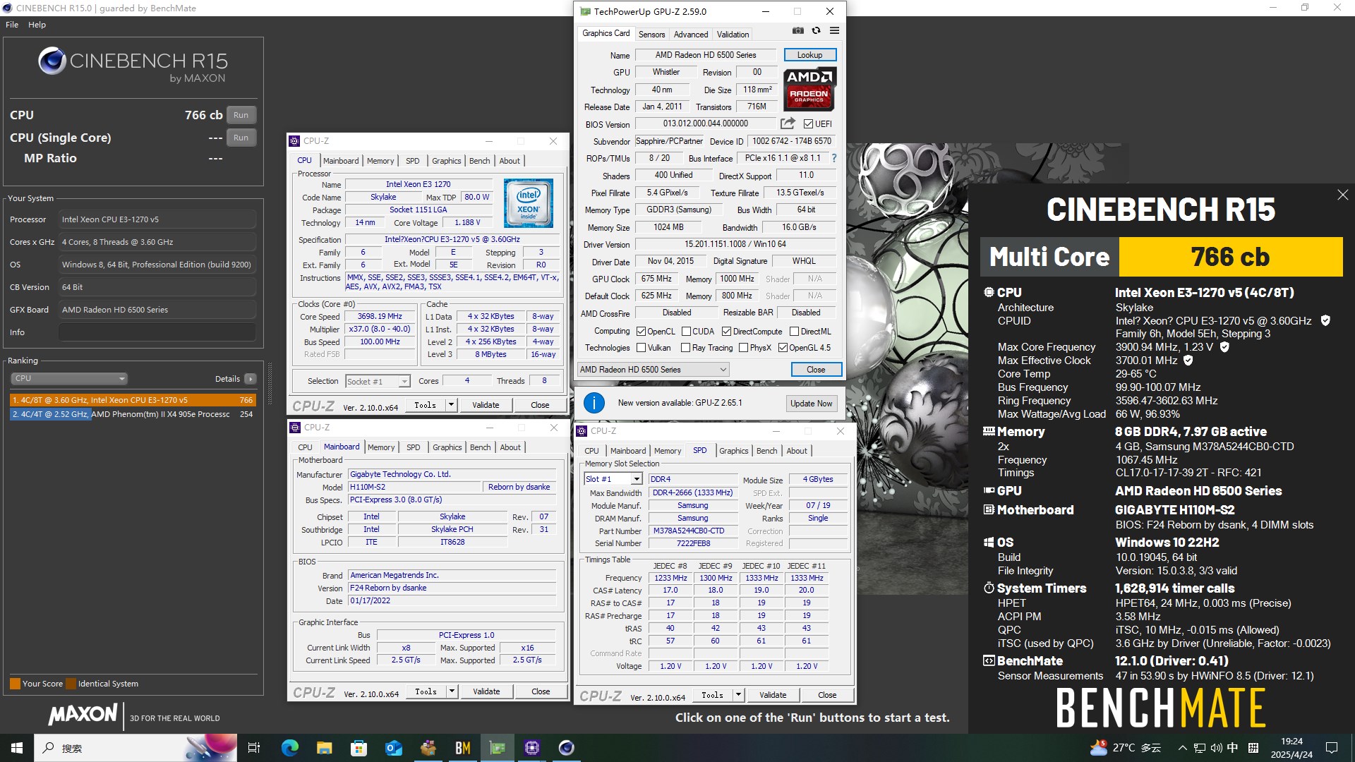
Task: Toggle the PhysX checkbox
Action: point(743,348)
